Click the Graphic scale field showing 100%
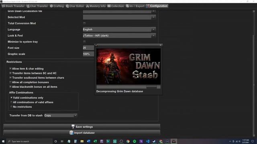 [x=88, y=54]
